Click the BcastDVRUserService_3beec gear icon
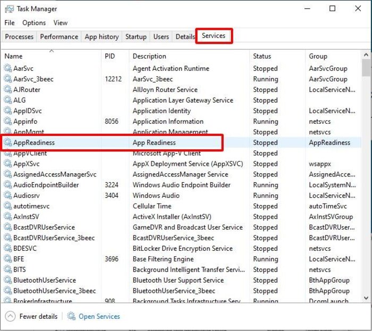The height and width of the screenshot is (331, 372). click(7, 237)
